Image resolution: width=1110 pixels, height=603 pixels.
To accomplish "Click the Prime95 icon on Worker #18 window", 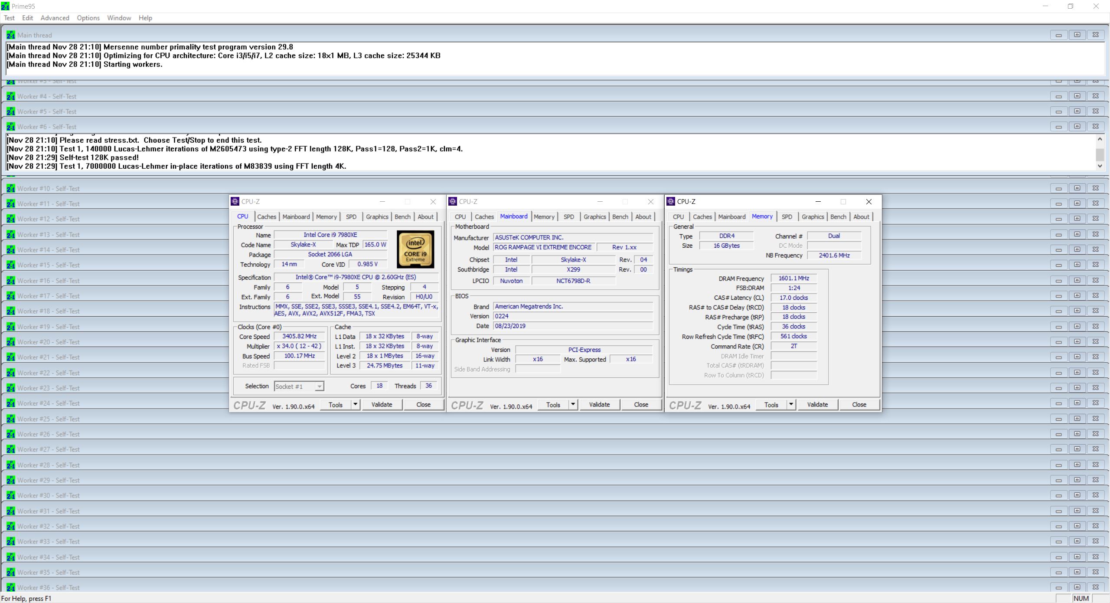I will tap(11, 311).
